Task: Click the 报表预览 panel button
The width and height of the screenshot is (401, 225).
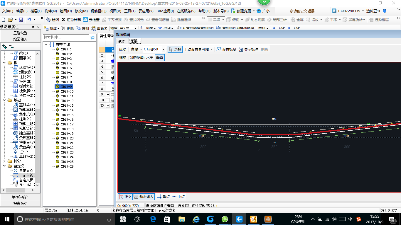Action: [21, 203]
